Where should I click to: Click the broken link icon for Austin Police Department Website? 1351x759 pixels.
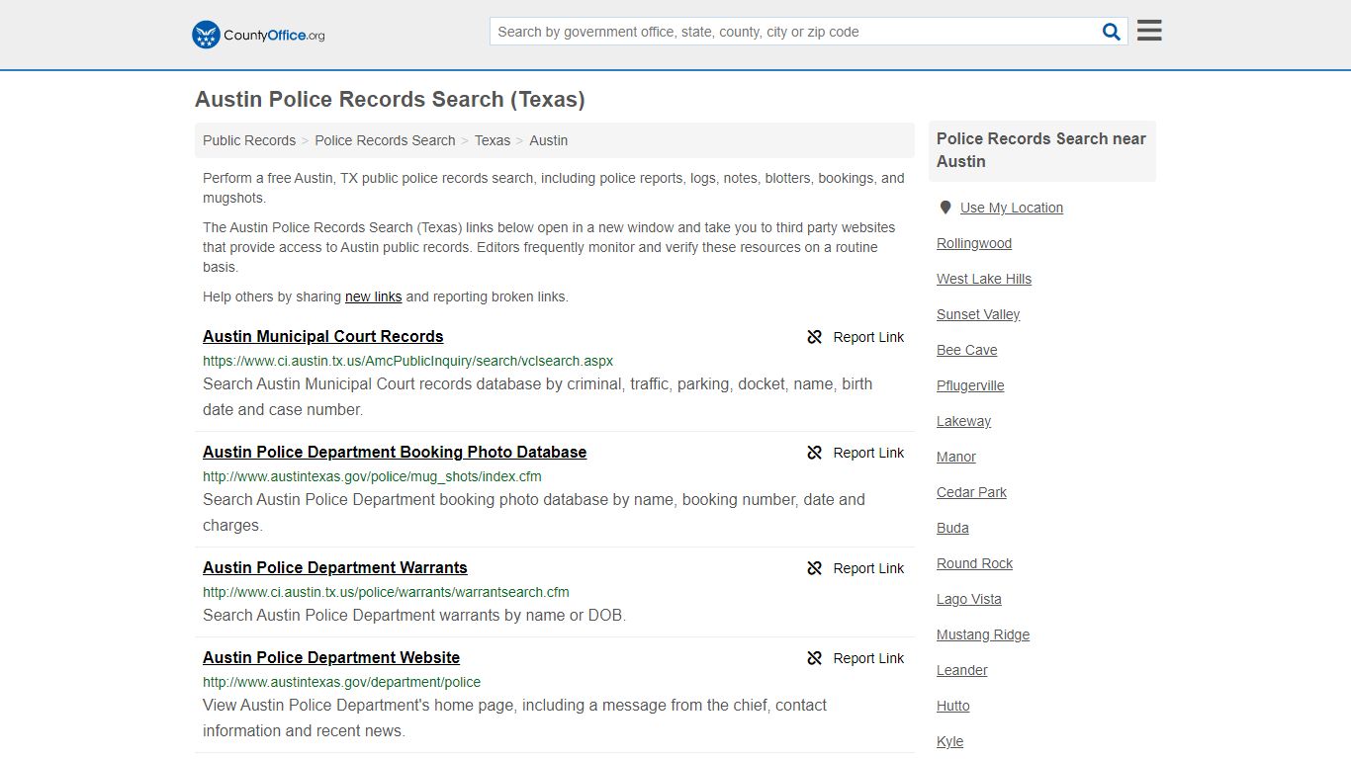coord(815,658)
